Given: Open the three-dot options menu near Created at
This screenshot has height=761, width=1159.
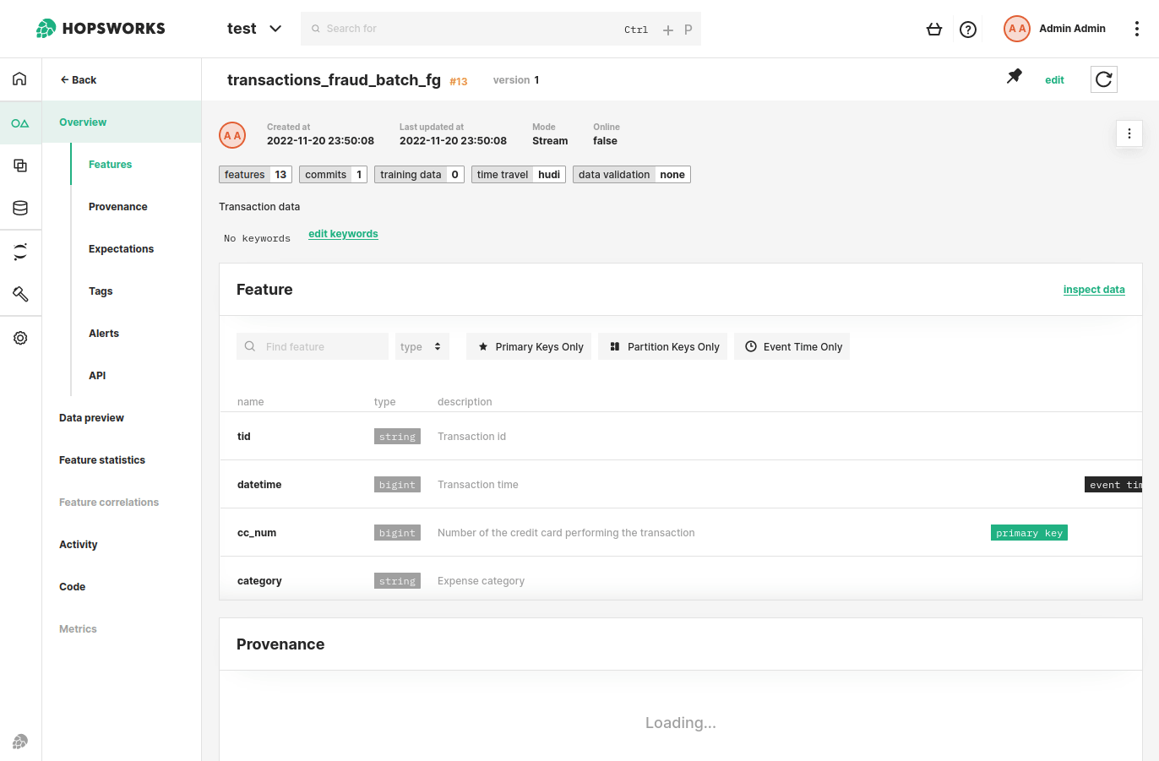Looking at the screenshot, I should 1129,133.
